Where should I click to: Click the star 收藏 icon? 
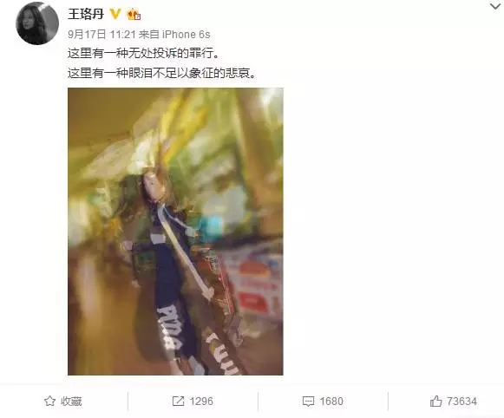[x=49, y=401]
